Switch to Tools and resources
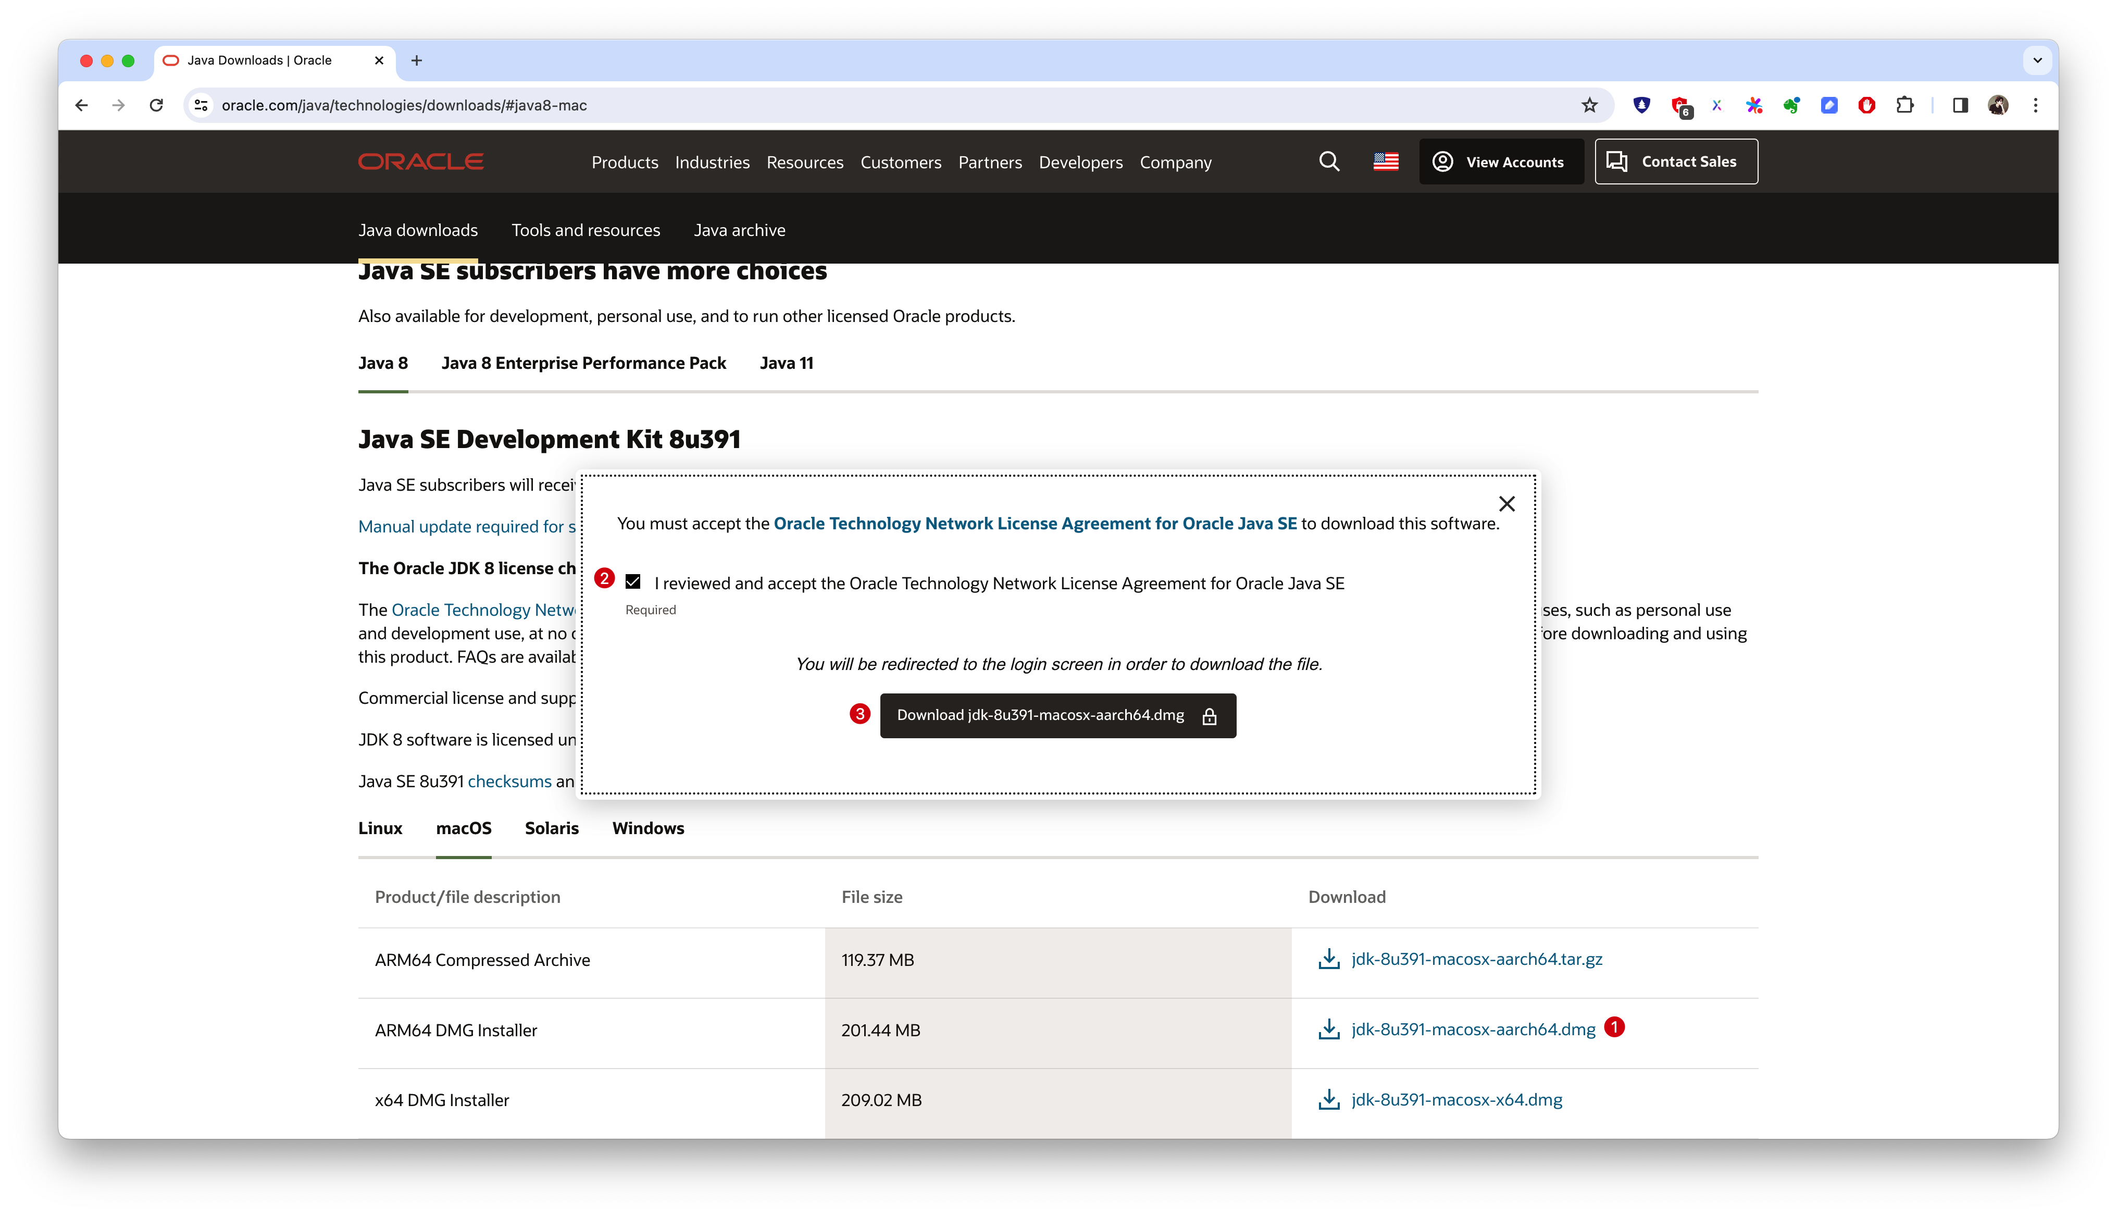This screenshot has width=2117, height=1216. (586, 230)
